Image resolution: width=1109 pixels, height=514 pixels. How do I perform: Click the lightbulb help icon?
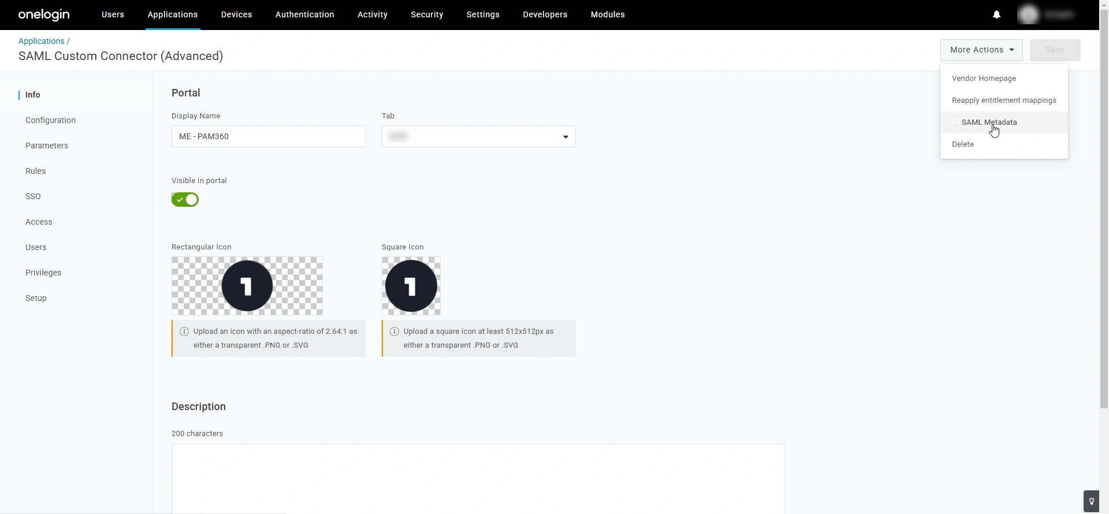[x=1091, y=501]
